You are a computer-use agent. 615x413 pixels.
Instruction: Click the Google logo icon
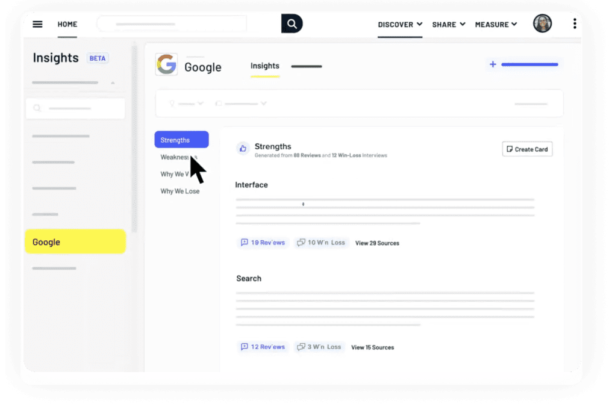point(167,65)
